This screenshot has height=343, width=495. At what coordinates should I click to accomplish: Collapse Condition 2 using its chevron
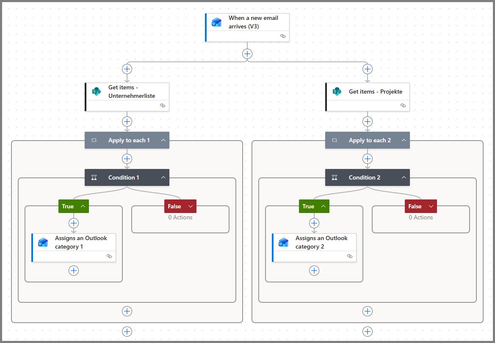pos(404,177)
